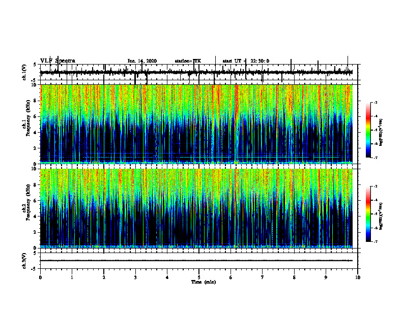Click the time axis tick label "2"
This screenshot has width=403, height=311.
pyautogui.click(x=104, y=277)
